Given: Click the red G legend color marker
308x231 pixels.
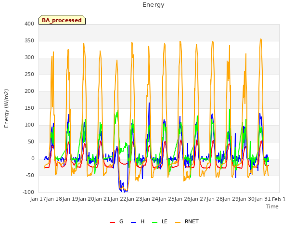Looking at the screenshot, I should pyautogui.click(x=112, y=222).
